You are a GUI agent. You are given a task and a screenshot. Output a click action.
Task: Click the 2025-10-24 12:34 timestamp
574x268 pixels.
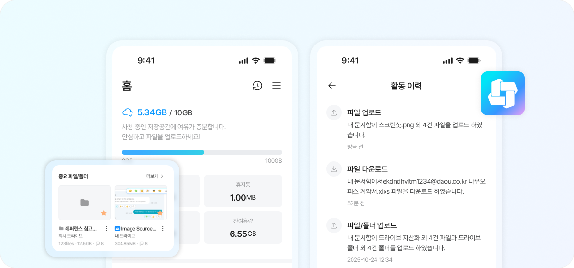click(370, 260)
